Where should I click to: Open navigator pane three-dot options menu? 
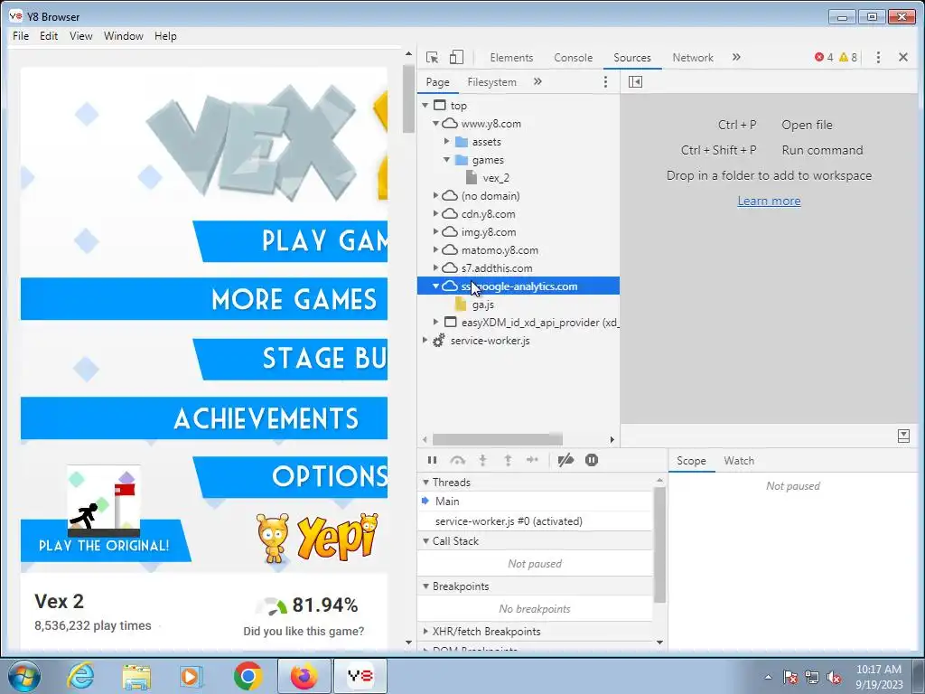pyautogui.click(x=605, y=82)
